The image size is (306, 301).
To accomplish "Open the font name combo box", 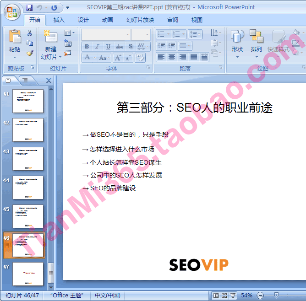I will (x=106, y=34).
